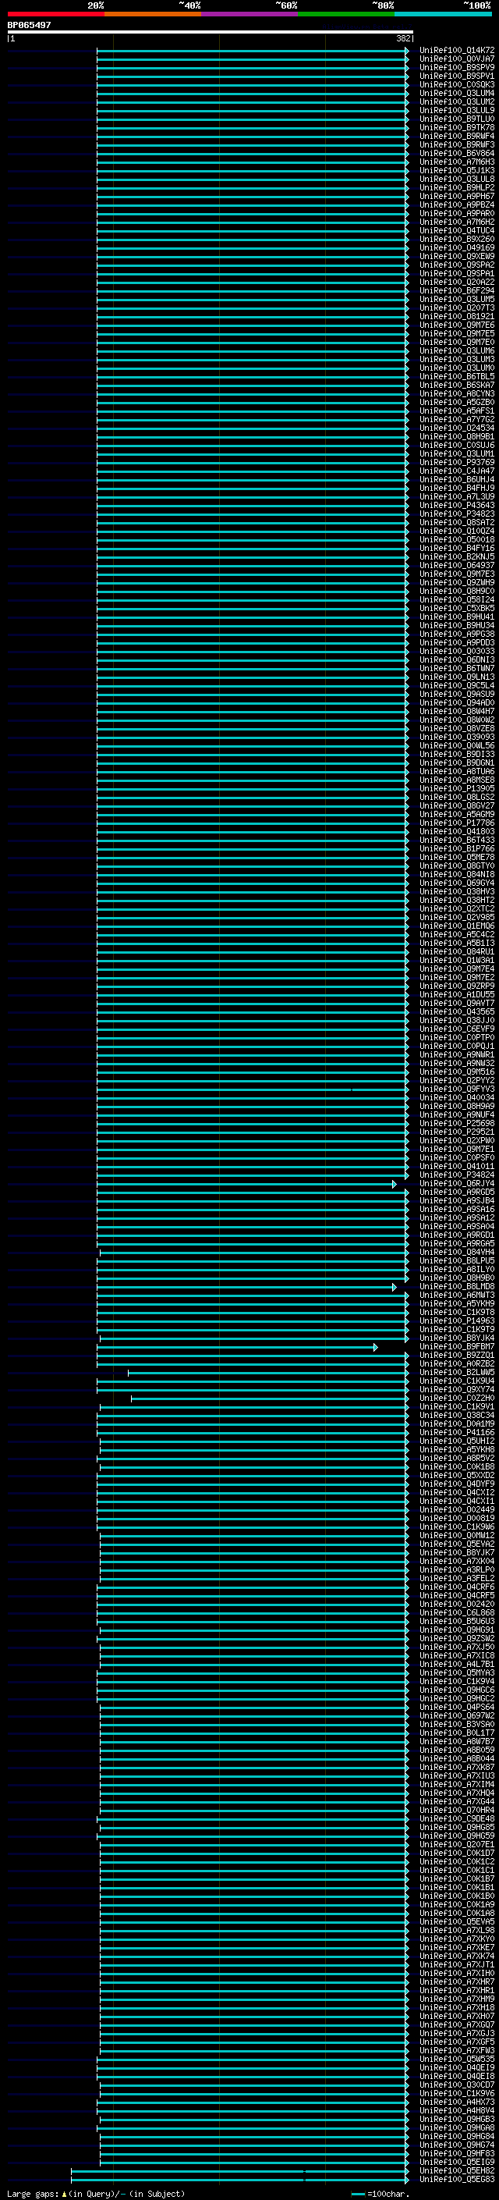Image resolution: width=499 pixels, height=2200 pixels.
Task: Select the UniRef100_O81921 label
Action: point(457,316)
